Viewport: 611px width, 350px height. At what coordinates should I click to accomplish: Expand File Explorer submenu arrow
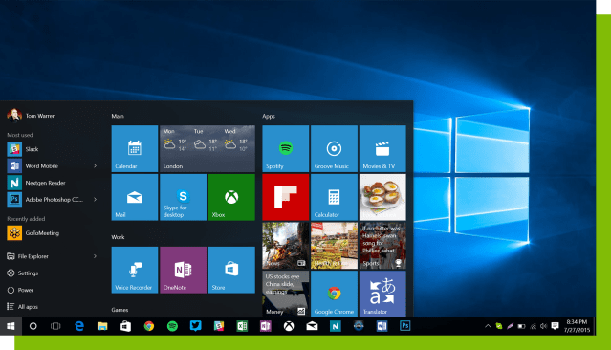click(95, 256)
